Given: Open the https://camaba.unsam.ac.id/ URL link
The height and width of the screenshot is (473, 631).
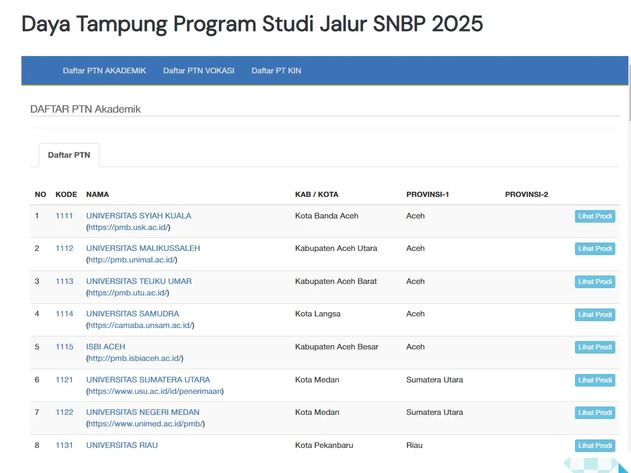Looking at the screenshot, I should click(139, 325).
